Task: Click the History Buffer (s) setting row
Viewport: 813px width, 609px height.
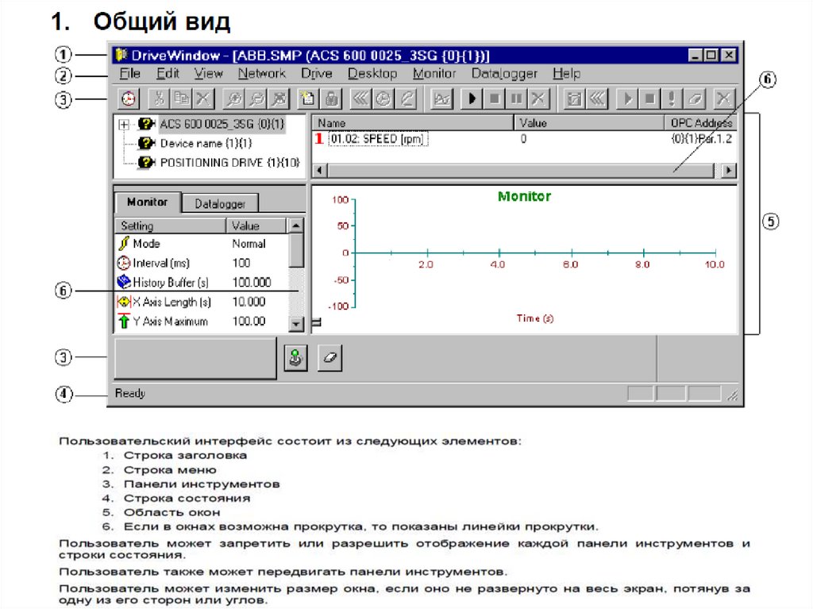Action: point(201,282)
